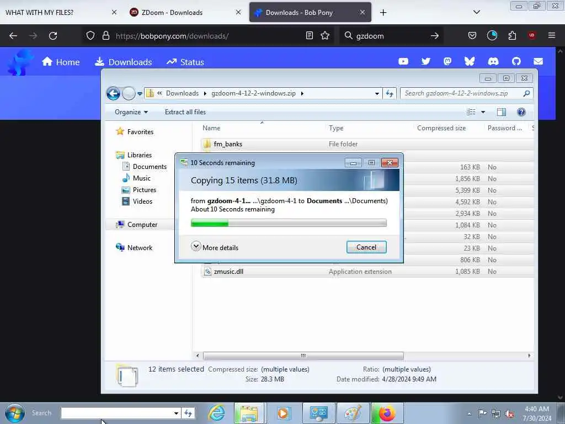Open the change view dropdown arrow
Image resolution: width=565 pixels, height=424 pixels.
[483, 112]
